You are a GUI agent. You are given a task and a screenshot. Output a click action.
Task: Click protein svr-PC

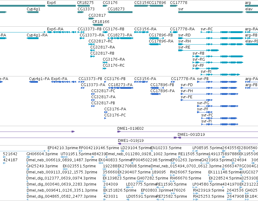(219, 118)
